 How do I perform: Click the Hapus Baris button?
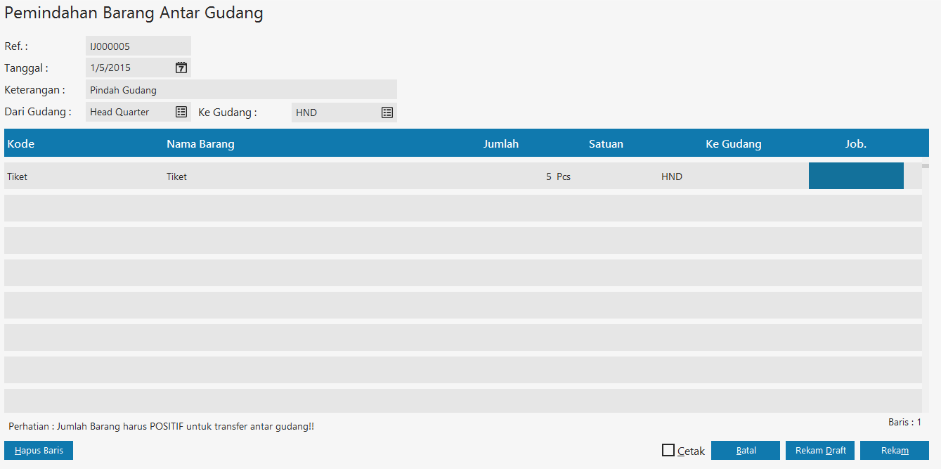tap(39, 450)
